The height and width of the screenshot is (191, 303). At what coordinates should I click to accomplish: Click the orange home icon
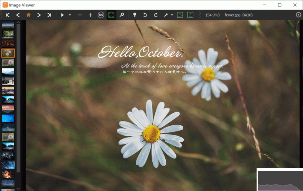pos(28,15)
